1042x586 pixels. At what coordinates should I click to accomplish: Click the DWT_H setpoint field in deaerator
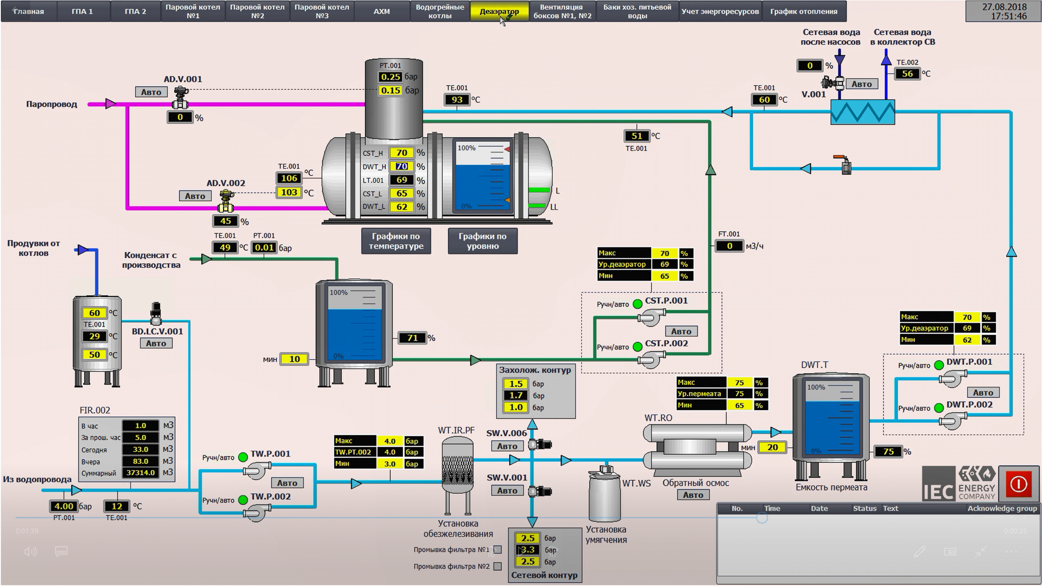[x=402, y=167]
